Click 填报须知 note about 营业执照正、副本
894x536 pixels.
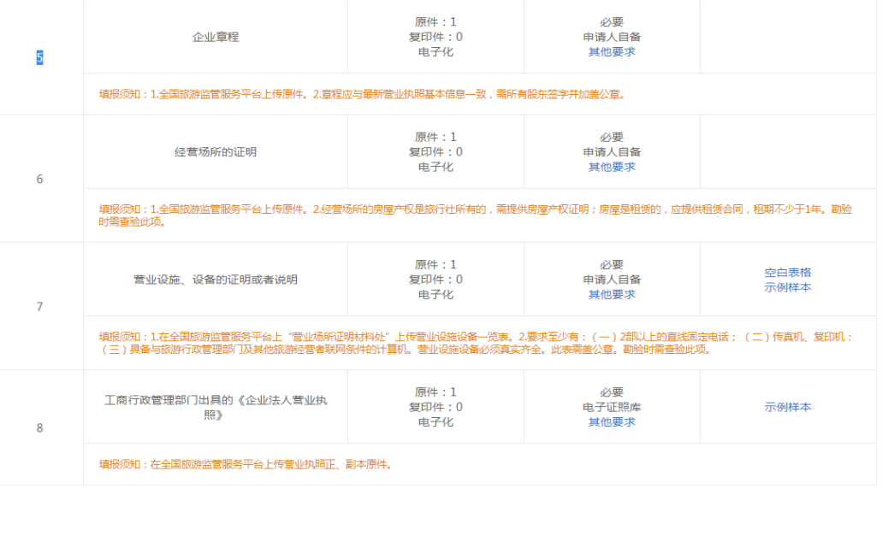[x=246, y=465]
